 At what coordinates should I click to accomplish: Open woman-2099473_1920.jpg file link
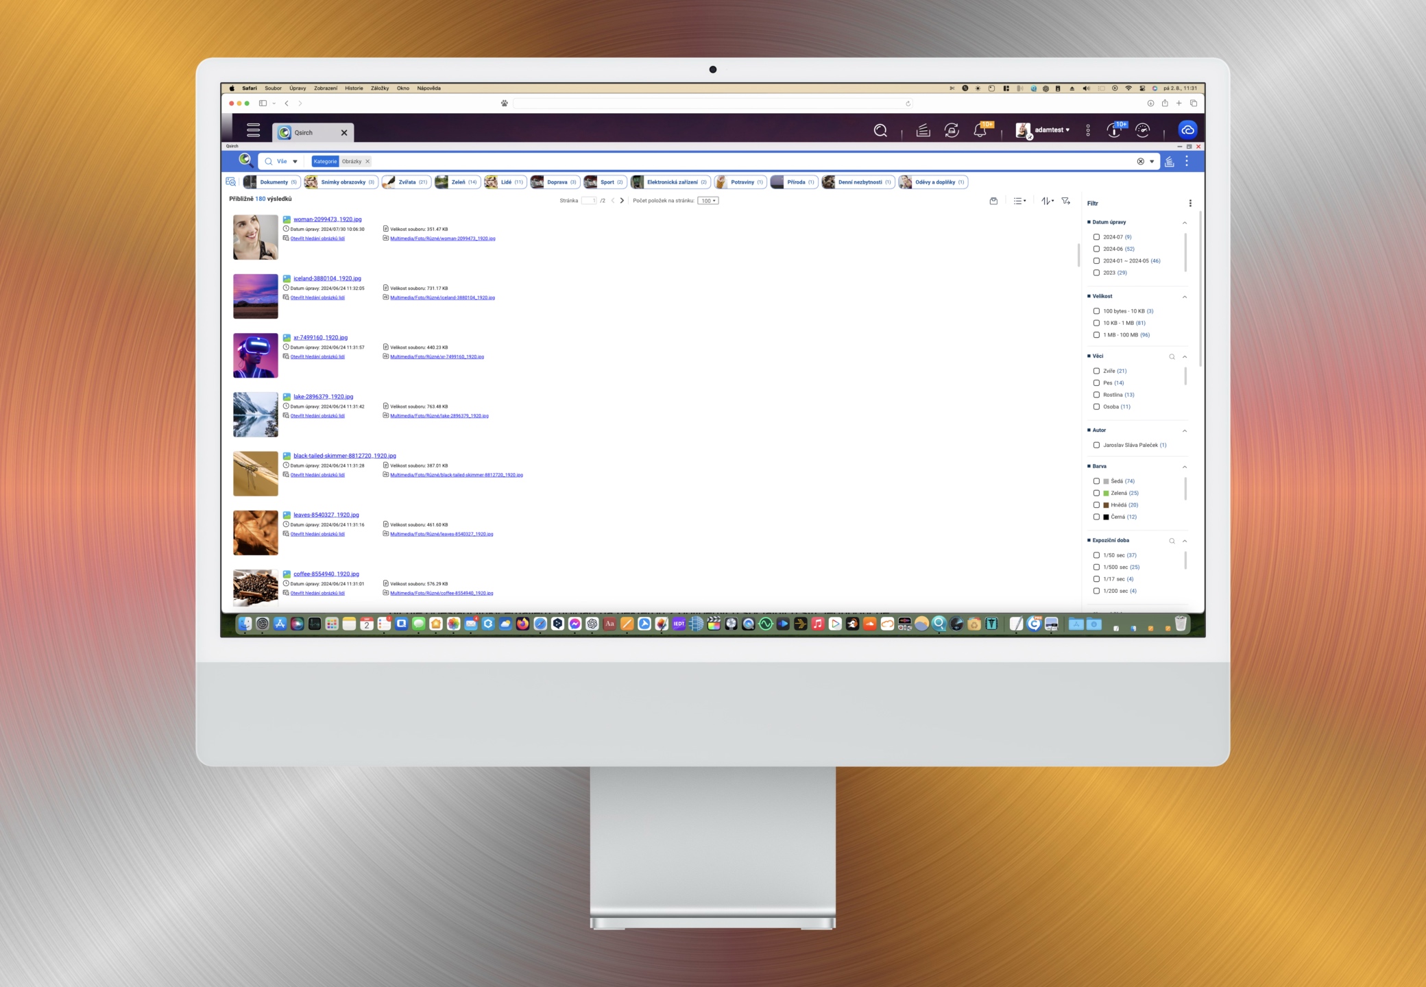point(327,219)
